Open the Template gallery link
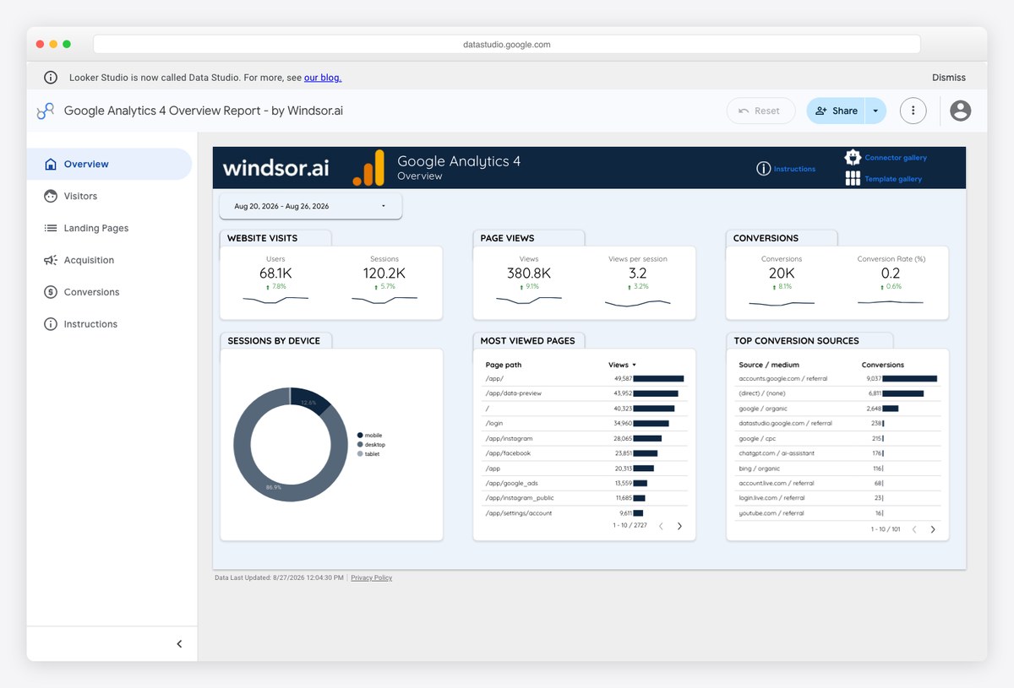 pos(893,179)
